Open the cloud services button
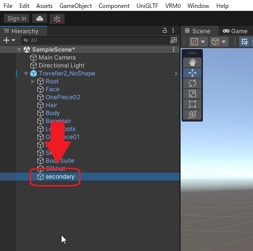The image size is (253, 251). point(40,18)
